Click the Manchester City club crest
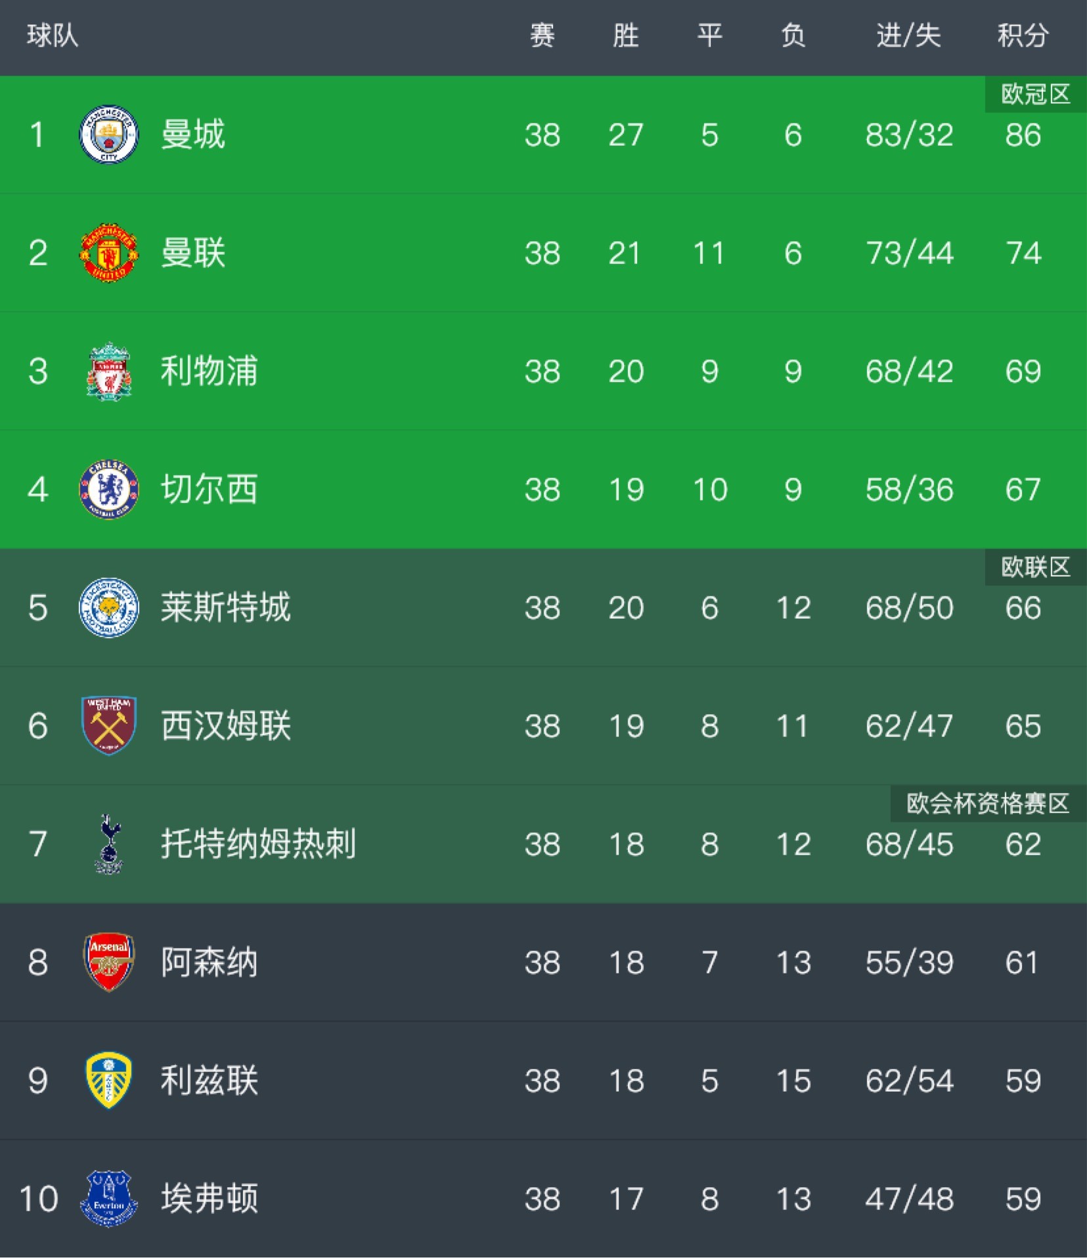The width and height of the screenshot is (1087, 1258). pos(108,135)
